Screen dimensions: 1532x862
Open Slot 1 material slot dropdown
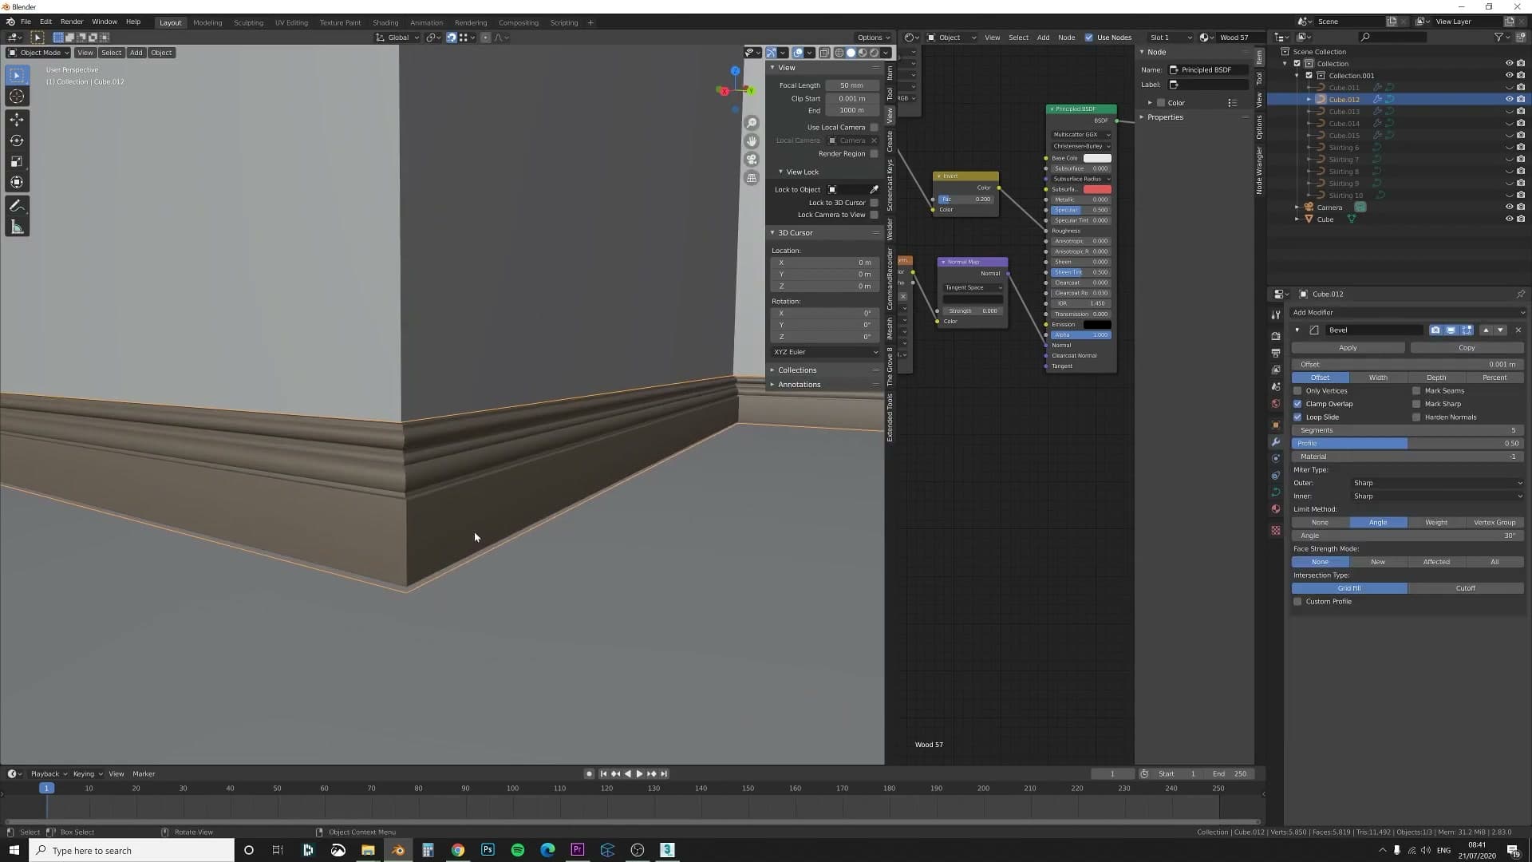(x=1170, y=38)
